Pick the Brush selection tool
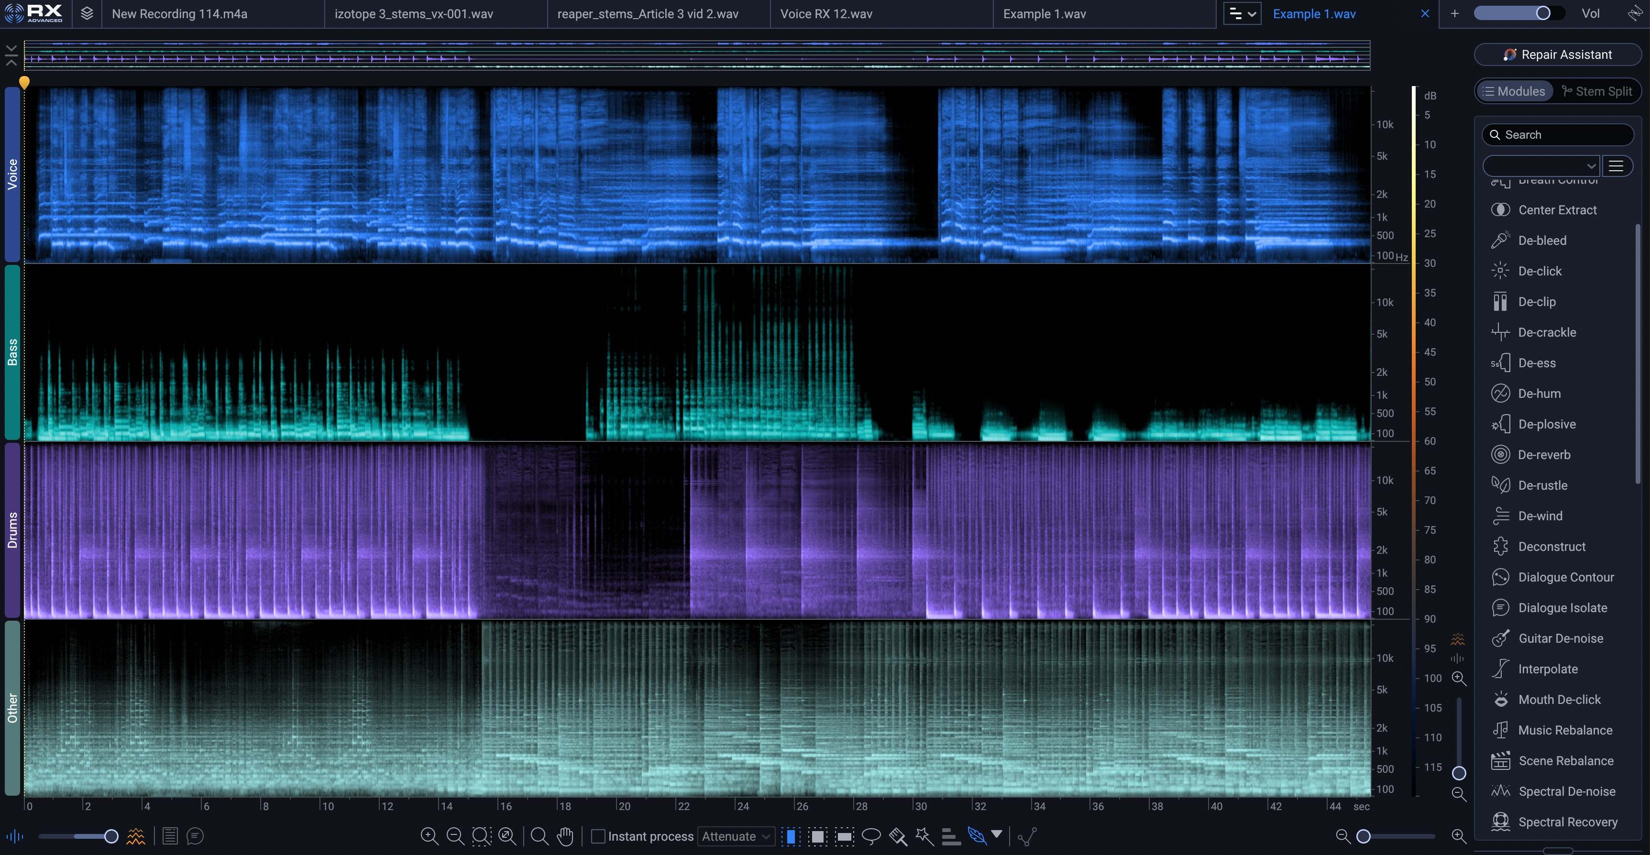This screenshot has height=855, width=1650. tap(898, 836)
